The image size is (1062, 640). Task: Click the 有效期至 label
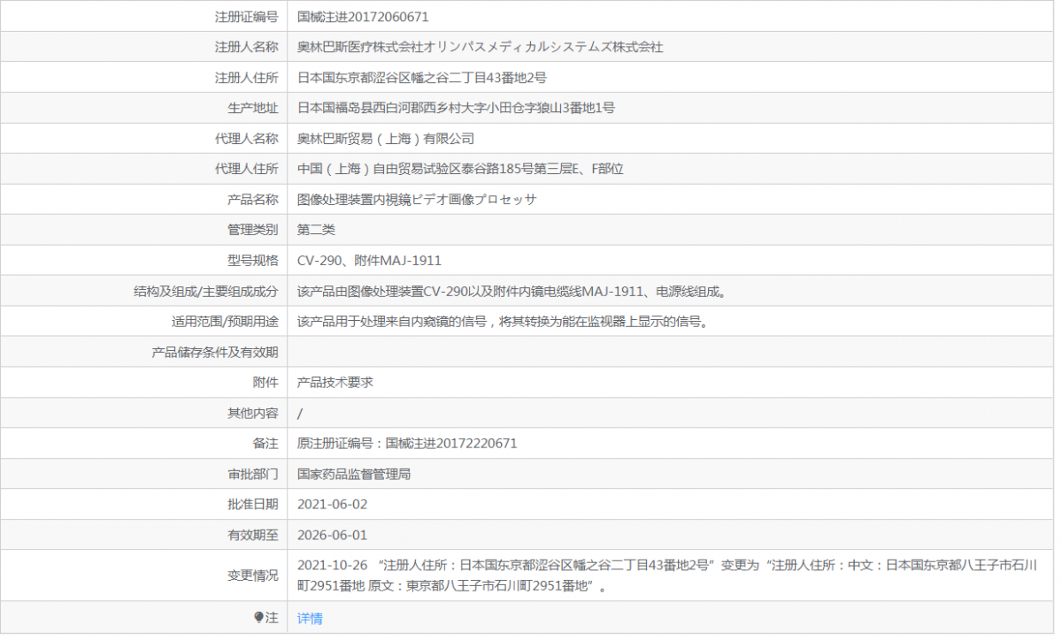[x=253, y=536]
